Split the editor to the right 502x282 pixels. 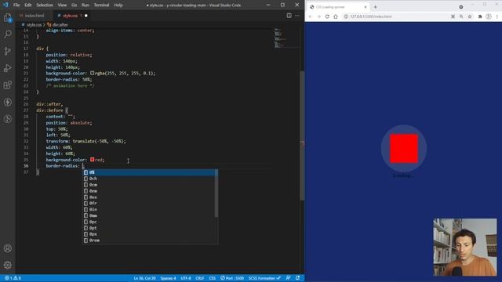click(289, 16)
